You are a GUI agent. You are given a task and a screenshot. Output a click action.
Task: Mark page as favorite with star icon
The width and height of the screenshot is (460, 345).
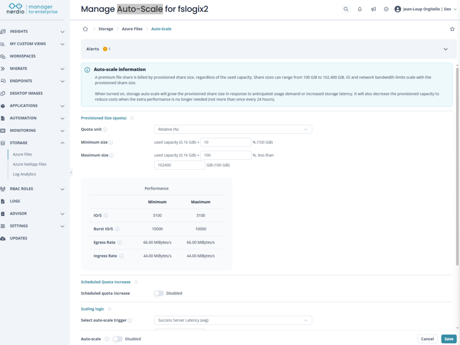coord(452,29)
